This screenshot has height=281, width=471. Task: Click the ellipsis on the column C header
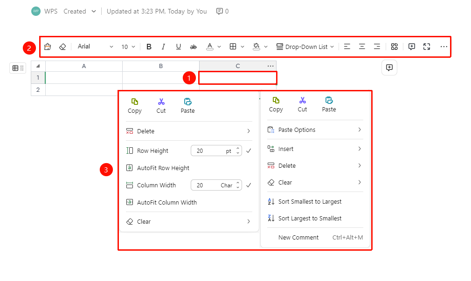tap(270, 66)
